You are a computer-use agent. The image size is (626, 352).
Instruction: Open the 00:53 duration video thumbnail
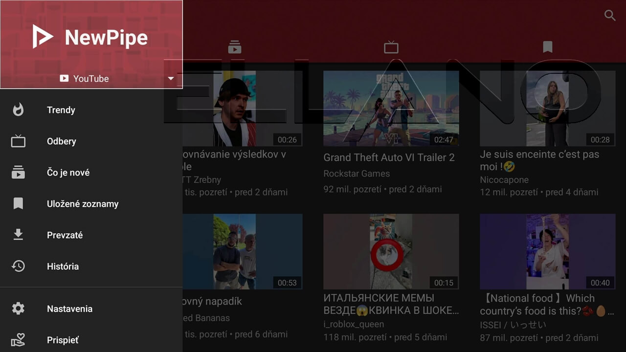(243, 251)
